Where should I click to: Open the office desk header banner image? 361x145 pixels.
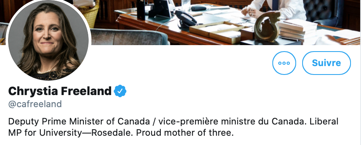coord(226,22)
